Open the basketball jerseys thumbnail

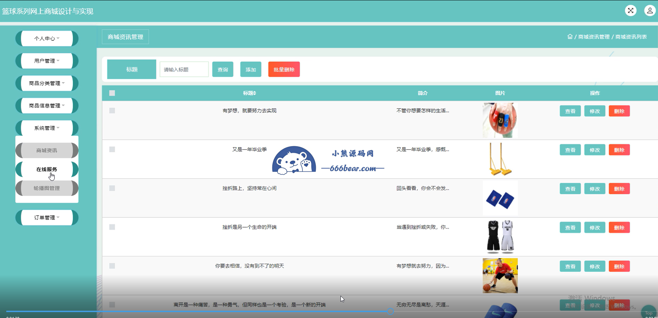pos(500,237)
